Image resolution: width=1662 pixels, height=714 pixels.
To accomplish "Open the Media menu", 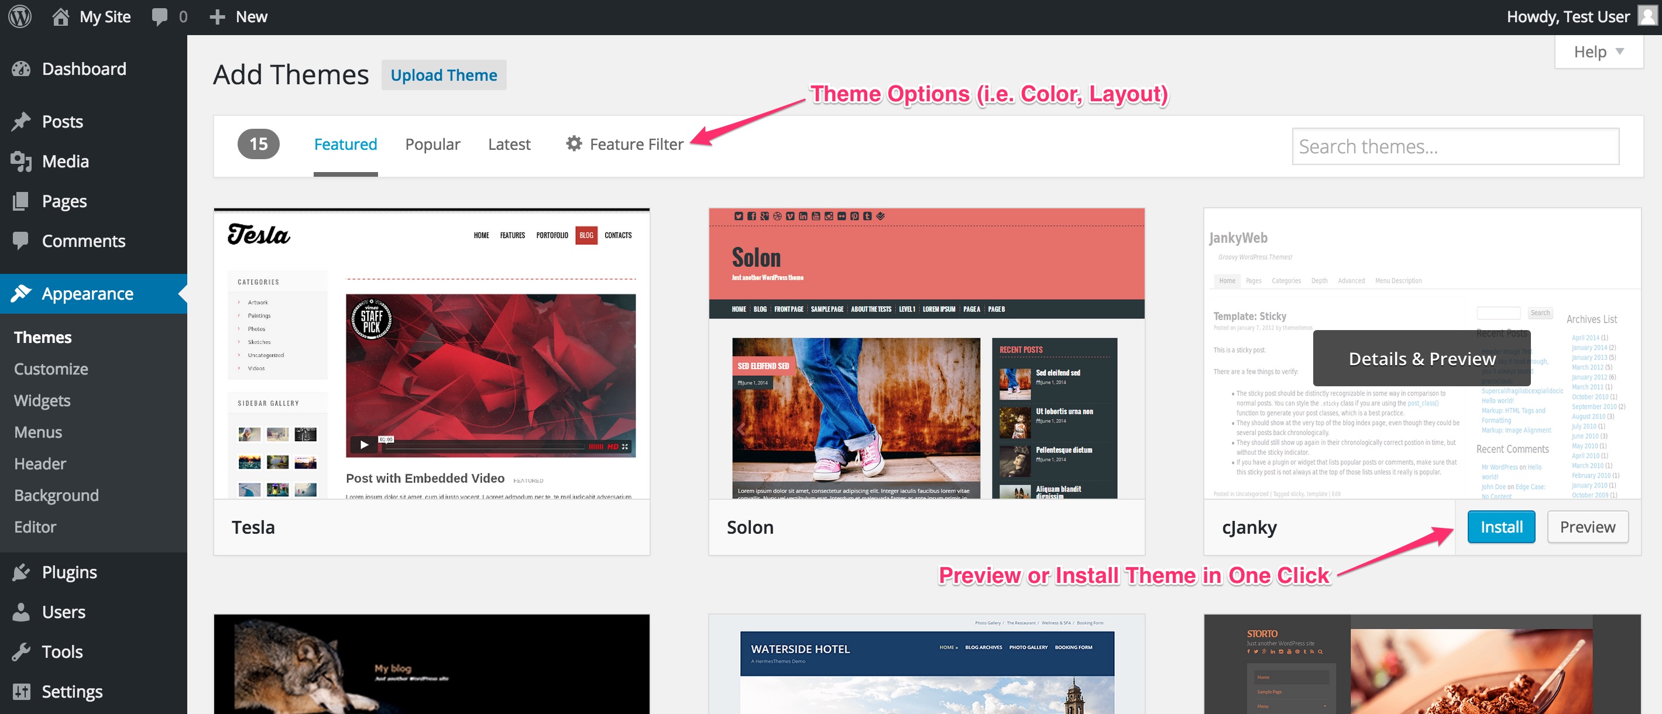I will coord(94,162).
